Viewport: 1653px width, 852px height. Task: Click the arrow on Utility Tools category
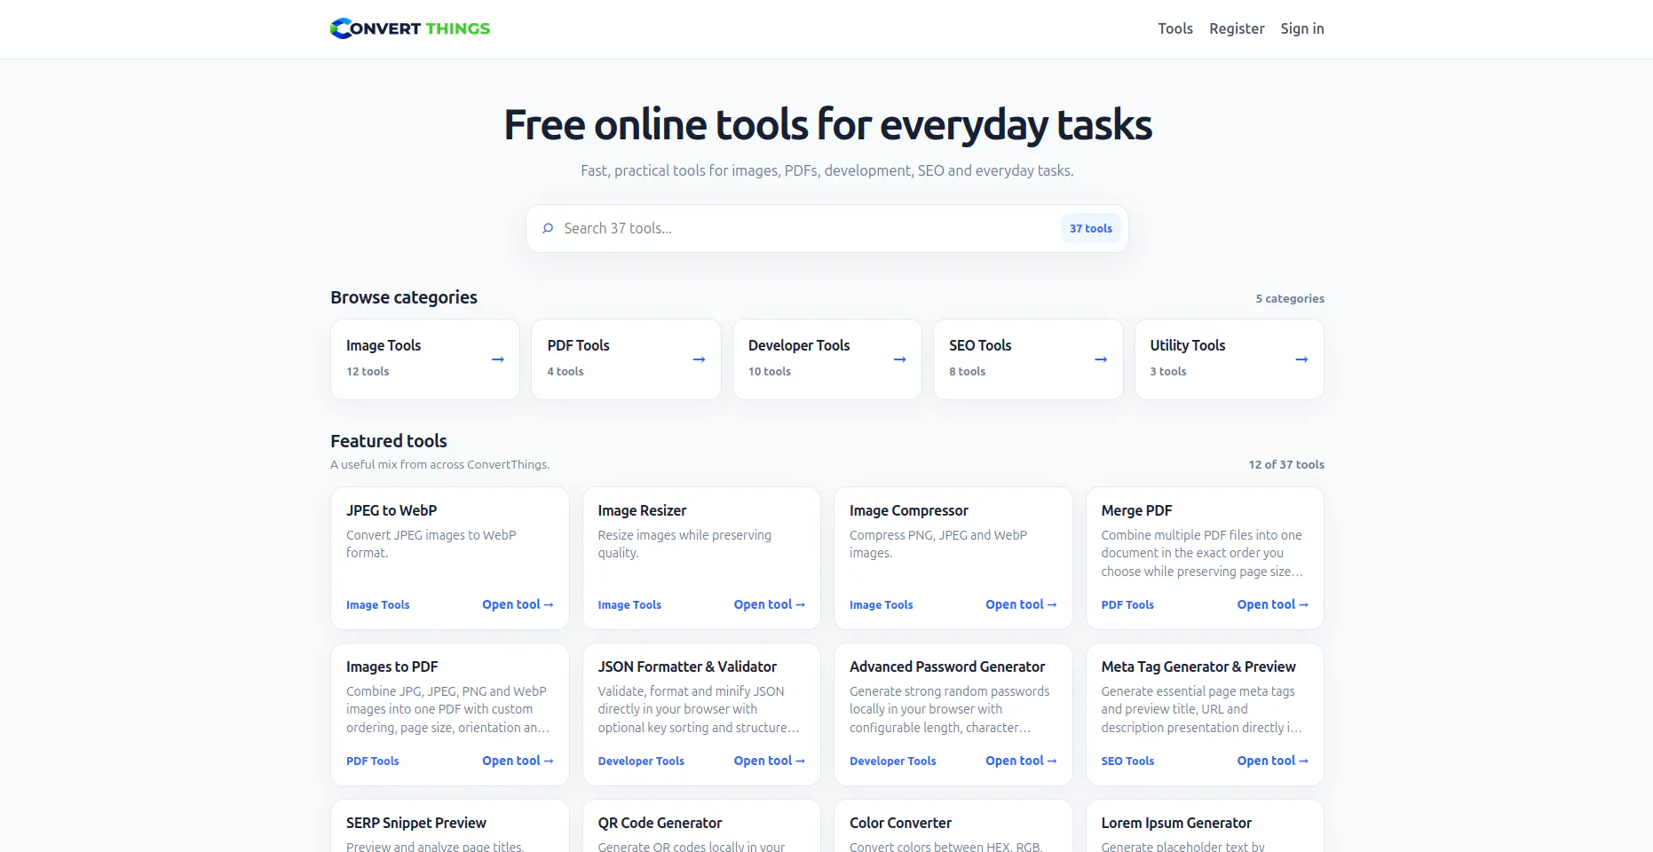[x=1301, y=359]
